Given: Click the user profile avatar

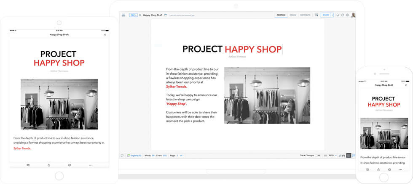Looking at the screenshot, I should pos(353,15).
